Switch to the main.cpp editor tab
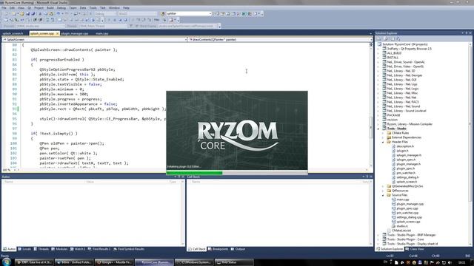 [x=102, y=33]
